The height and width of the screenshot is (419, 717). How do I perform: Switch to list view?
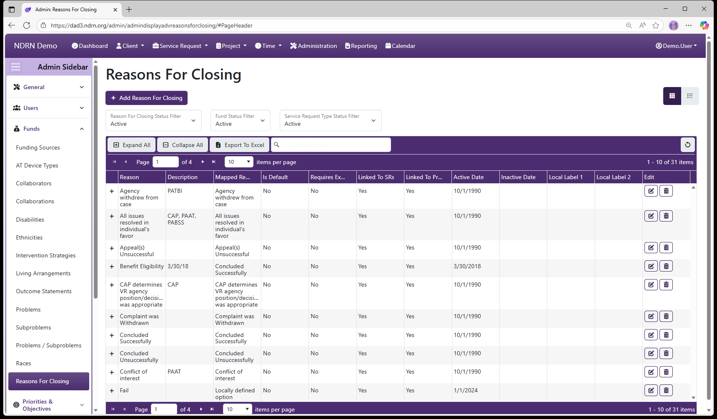(690, 96)
